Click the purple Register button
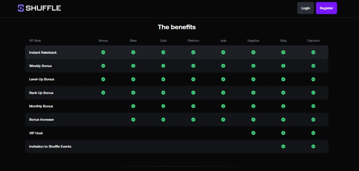 tap(326, 8)
